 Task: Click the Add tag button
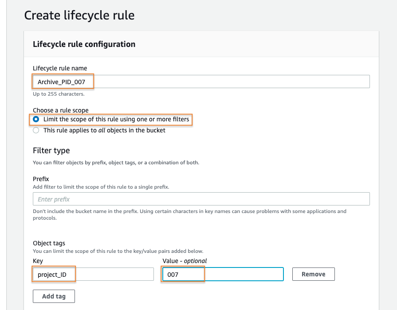tap(54, 296)
